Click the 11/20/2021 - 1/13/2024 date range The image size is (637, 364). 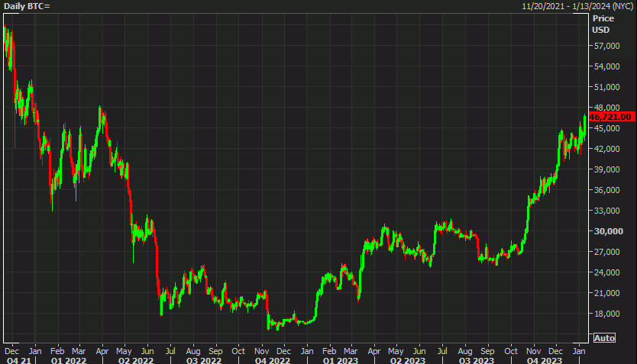[577, 6]
